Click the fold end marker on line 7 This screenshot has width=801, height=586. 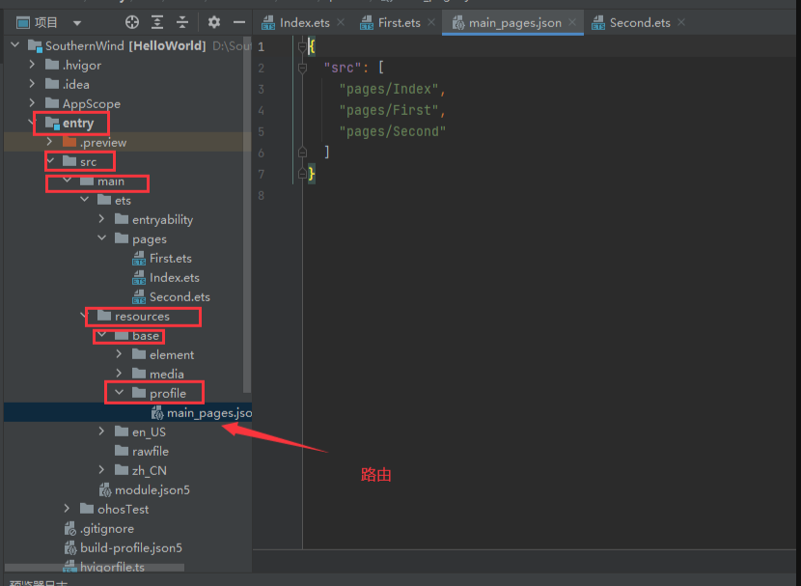coord(302,174)
